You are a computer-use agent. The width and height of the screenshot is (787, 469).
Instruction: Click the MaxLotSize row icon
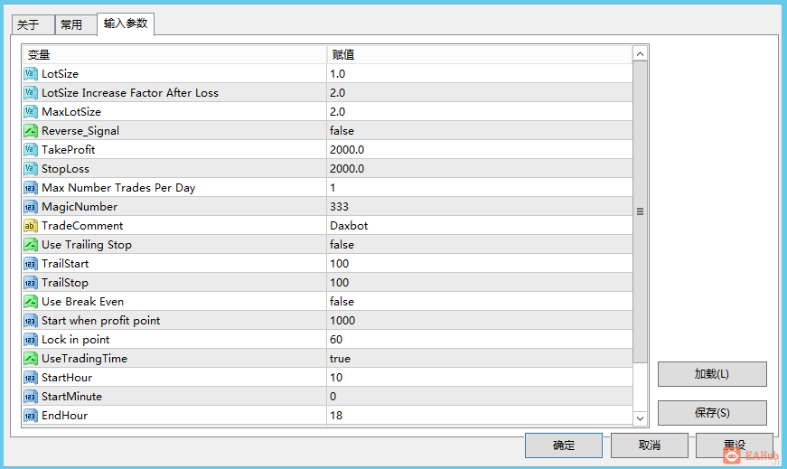tap(31, 112)
